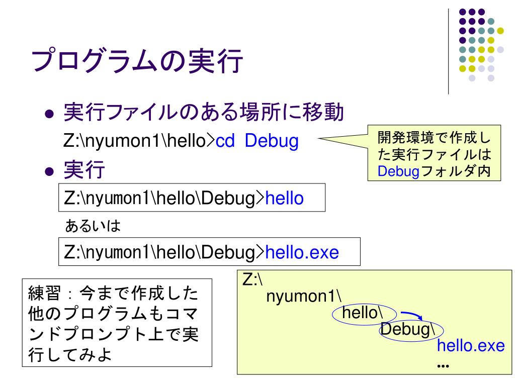Click hello.exe in the folder tree diagram

click(x=471, y=345)
